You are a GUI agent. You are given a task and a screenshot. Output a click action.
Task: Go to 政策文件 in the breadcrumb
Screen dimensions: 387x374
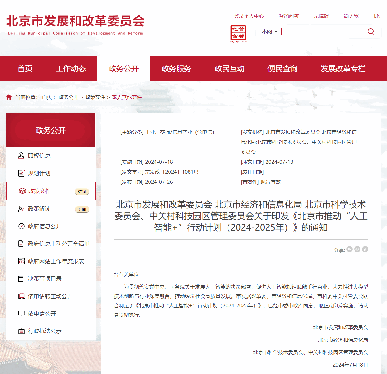click(95, 97)
